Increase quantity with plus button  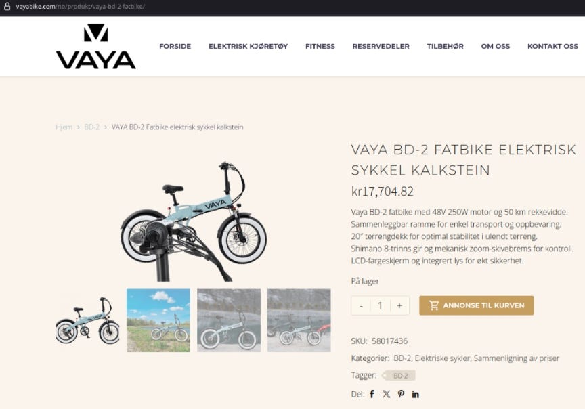point(399,305)
